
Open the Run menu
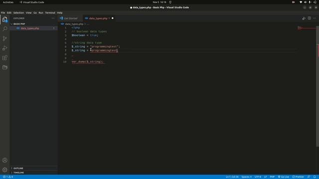41,12
